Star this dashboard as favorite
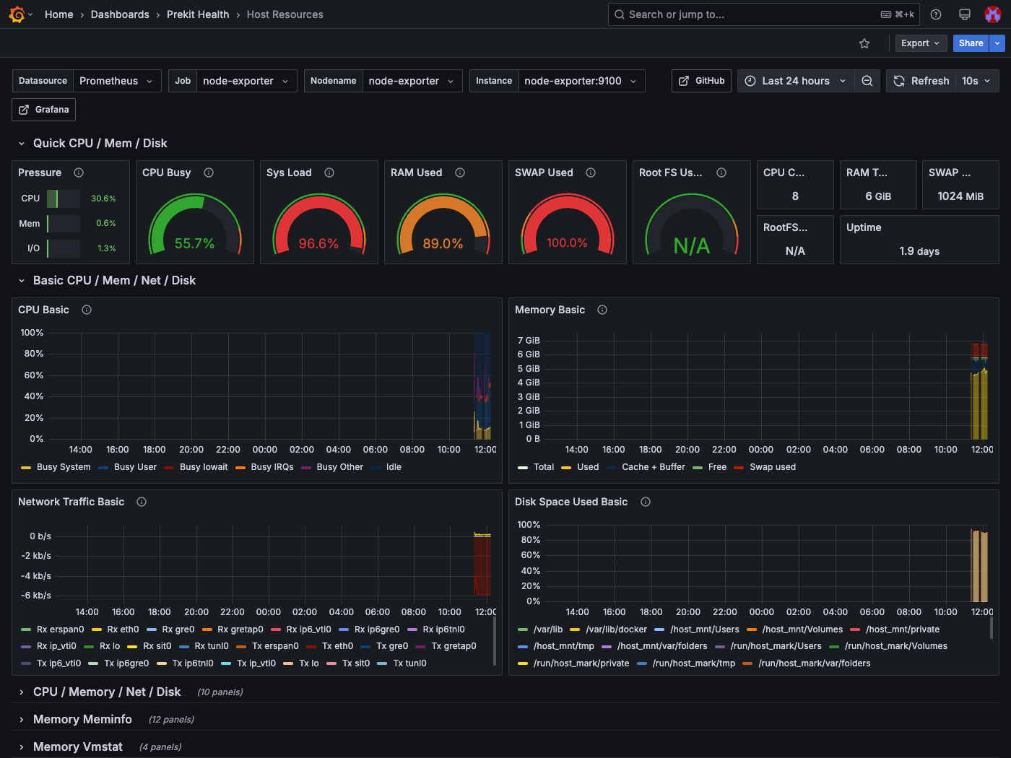The height and width of the screenshot is (758, 1011). point(864,43)
